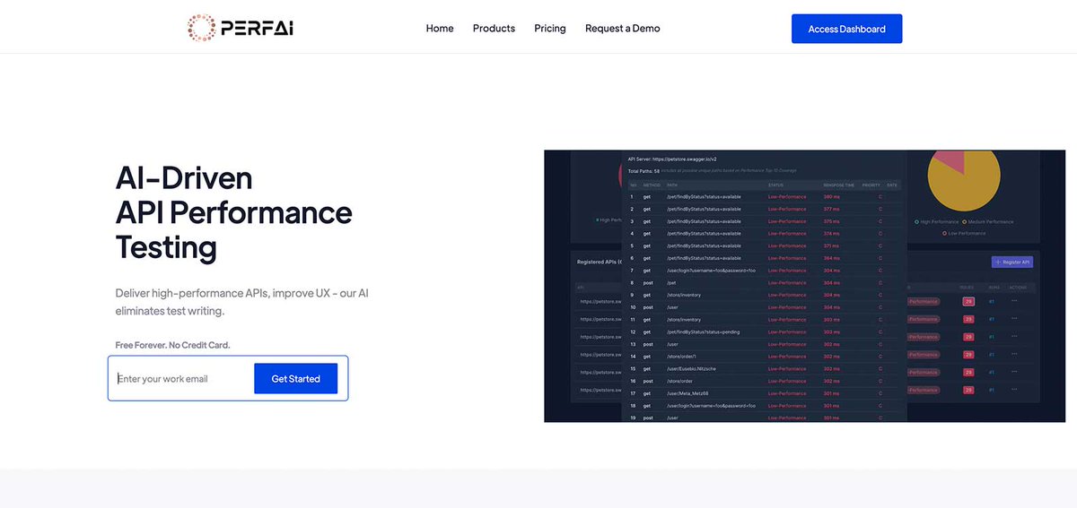1077x508 pixels.
Task: Focus the work email input field
Action: (183, 379)
